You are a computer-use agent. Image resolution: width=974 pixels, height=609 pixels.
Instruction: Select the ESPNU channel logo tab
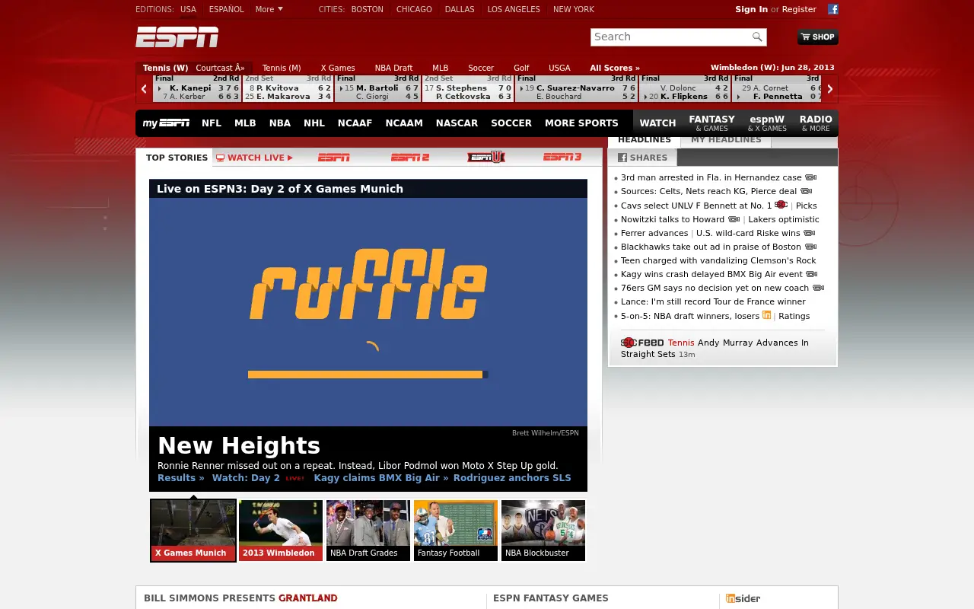coord(486,158)
